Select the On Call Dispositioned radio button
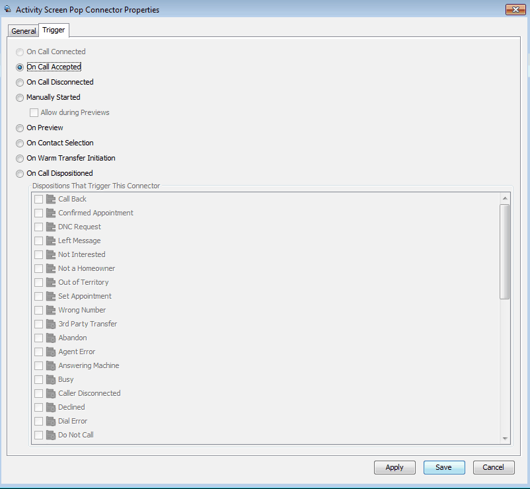The width and height of the screenshot is (530, 489). tap(20, 174)
